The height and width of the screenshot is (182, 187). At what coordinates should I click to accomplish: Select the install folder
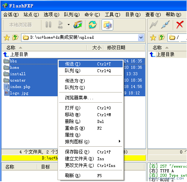tap(18, 74)
